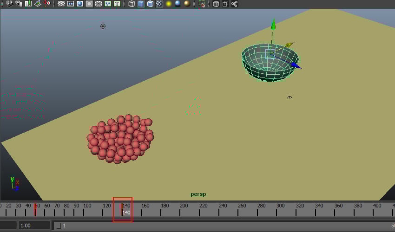The height and width of the screenshot is (232, 395).
Task: Open the camera Bookmarks icon
Action: (x=28, y=4)
